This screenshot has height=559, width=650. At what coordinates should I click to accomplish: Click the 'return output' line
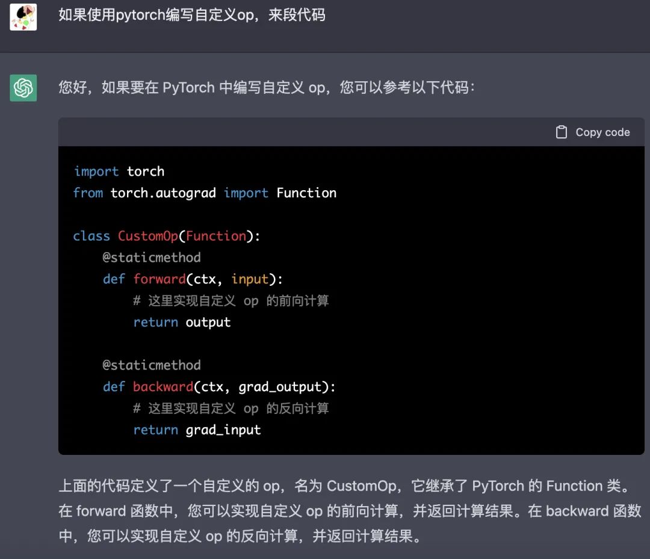coord(182,323)
